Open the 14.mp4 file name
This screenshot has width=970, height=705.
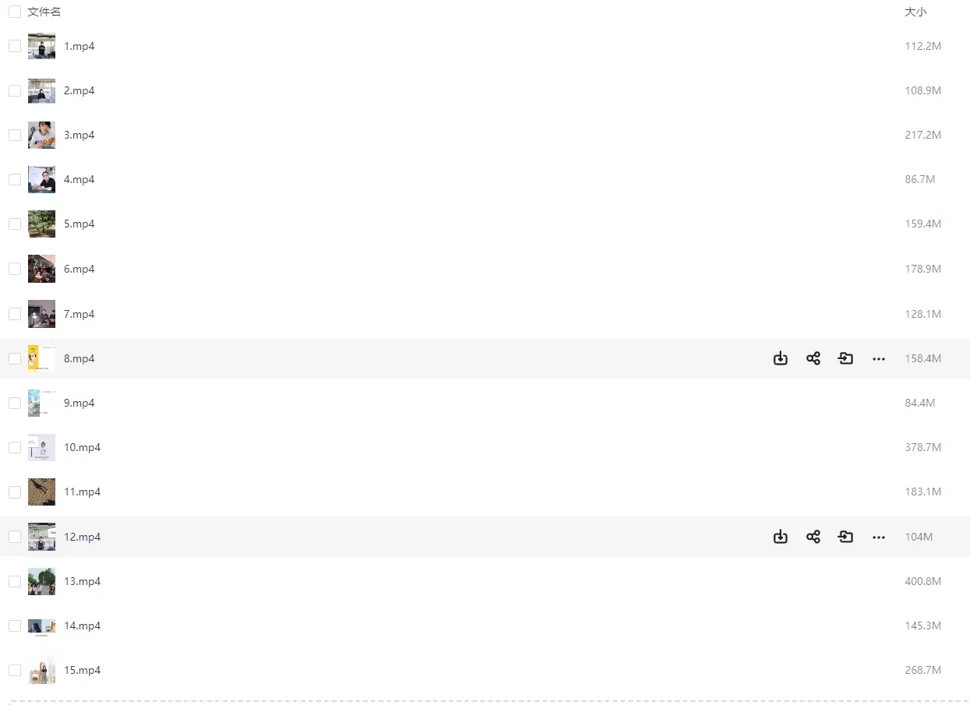tap(82, 626)
